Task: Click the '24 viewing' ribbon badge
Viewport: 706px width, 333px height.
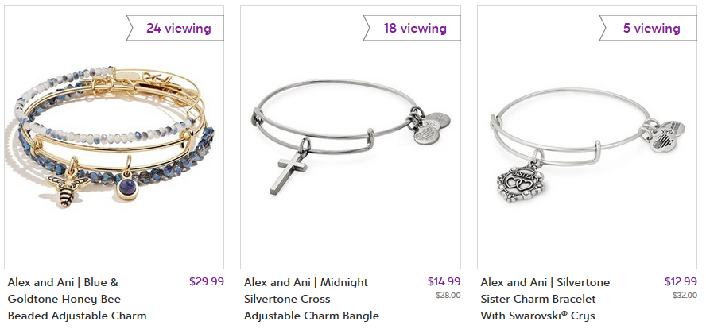Action: pos(175,28)
